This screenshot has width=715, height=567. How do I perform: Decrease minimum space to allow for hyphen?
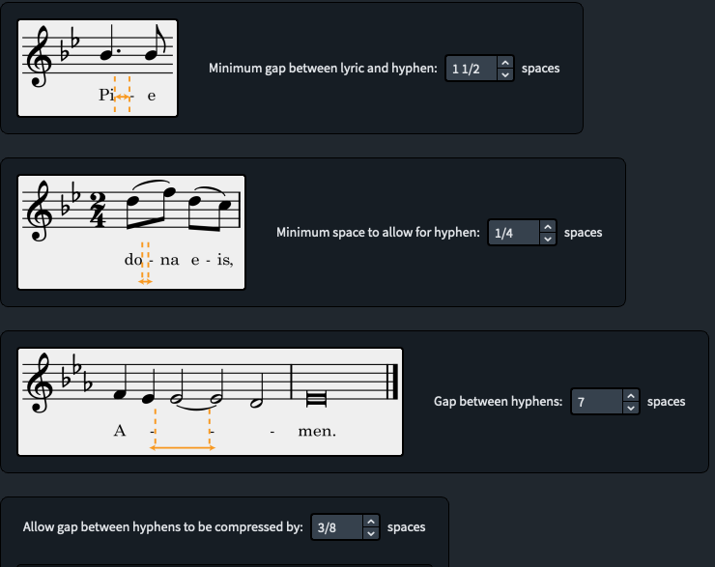548,239
